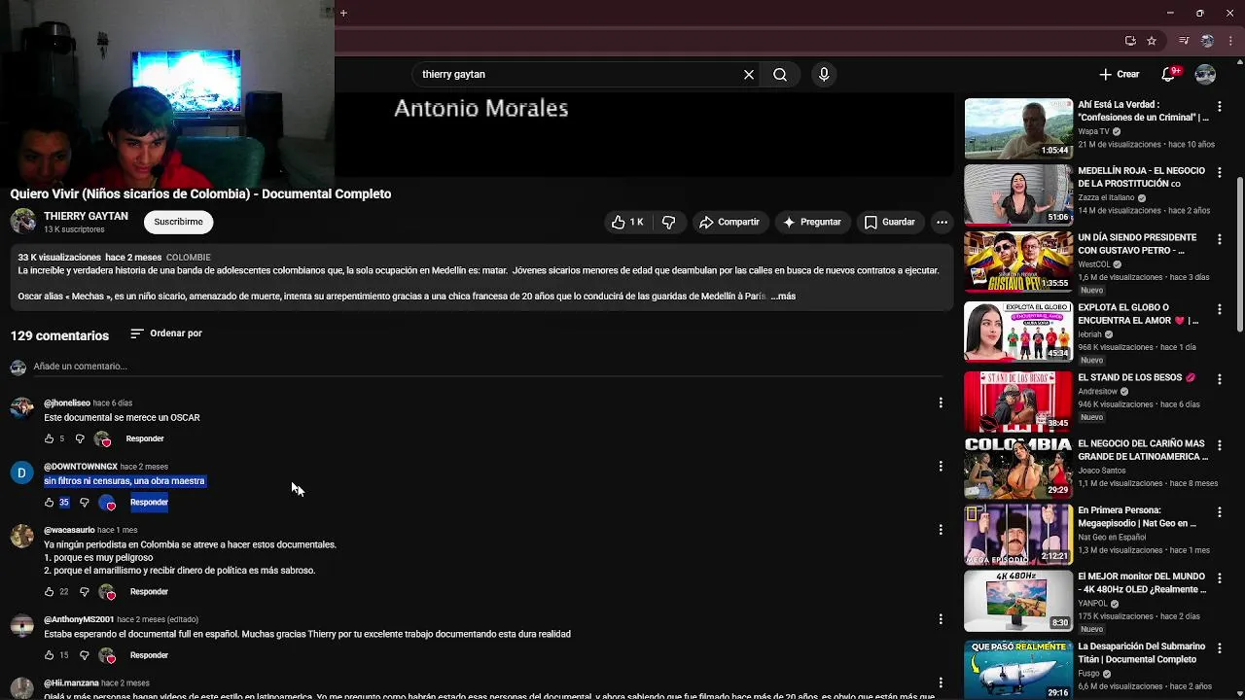Like the @wacasaurio comment
The height and width of the screenshot is (700, 1245).
[x=49, y=591]
